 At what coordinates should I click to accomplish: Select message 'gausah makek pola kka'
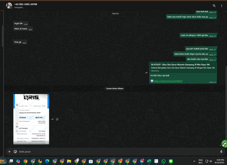(201, 49)
